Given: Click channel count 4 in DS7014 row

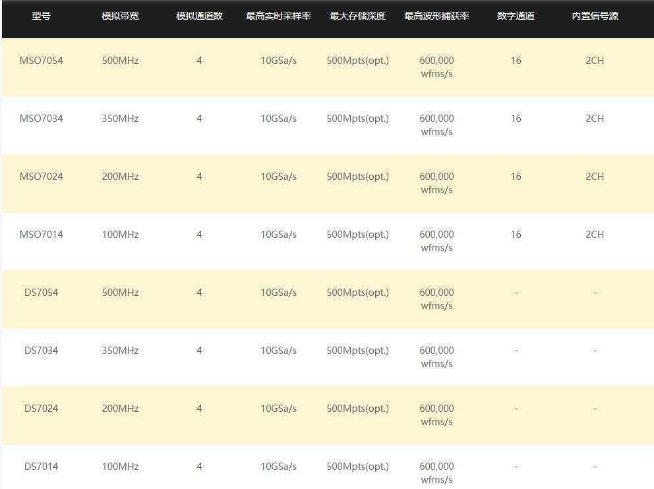Looking at the screenshot, I should coord(199,466).
